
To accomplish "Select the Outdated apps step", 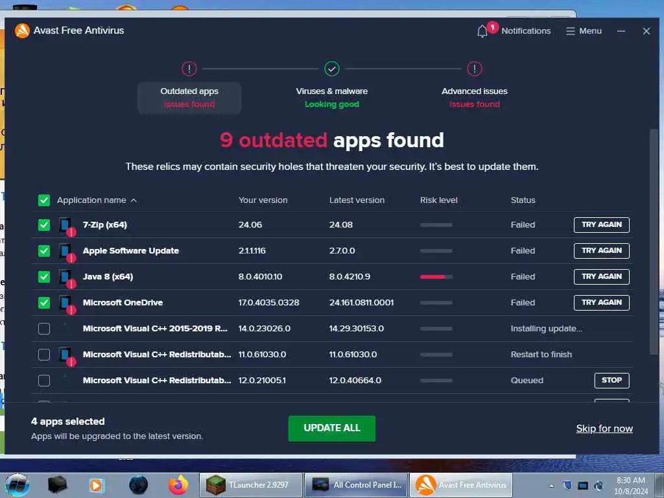I will tap(189, 98).
